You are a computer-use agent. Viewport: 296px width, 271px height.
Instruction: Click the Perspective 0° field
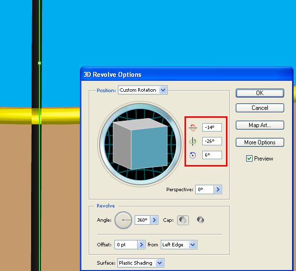205,189
